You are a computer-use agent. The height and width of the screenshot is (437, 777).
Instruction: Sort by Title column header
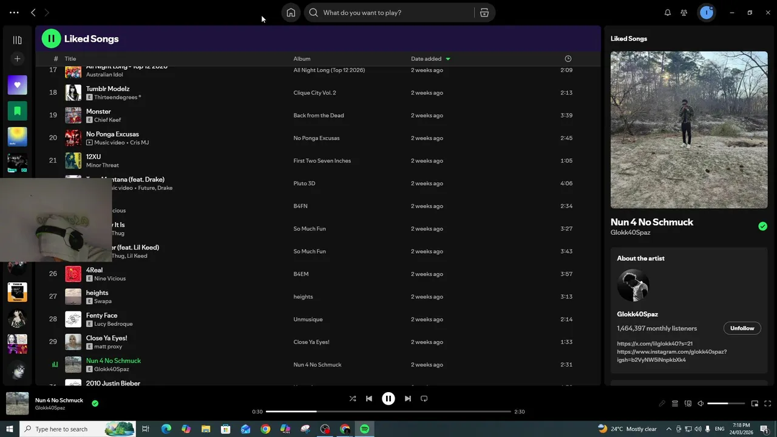coord(70,59)
